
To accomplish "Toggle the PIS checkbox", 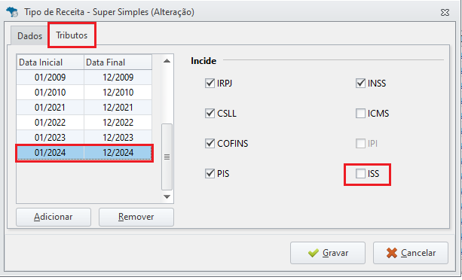I will 210,174.
